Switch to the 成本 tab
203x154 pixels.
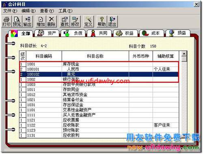(x=152, y=33)
